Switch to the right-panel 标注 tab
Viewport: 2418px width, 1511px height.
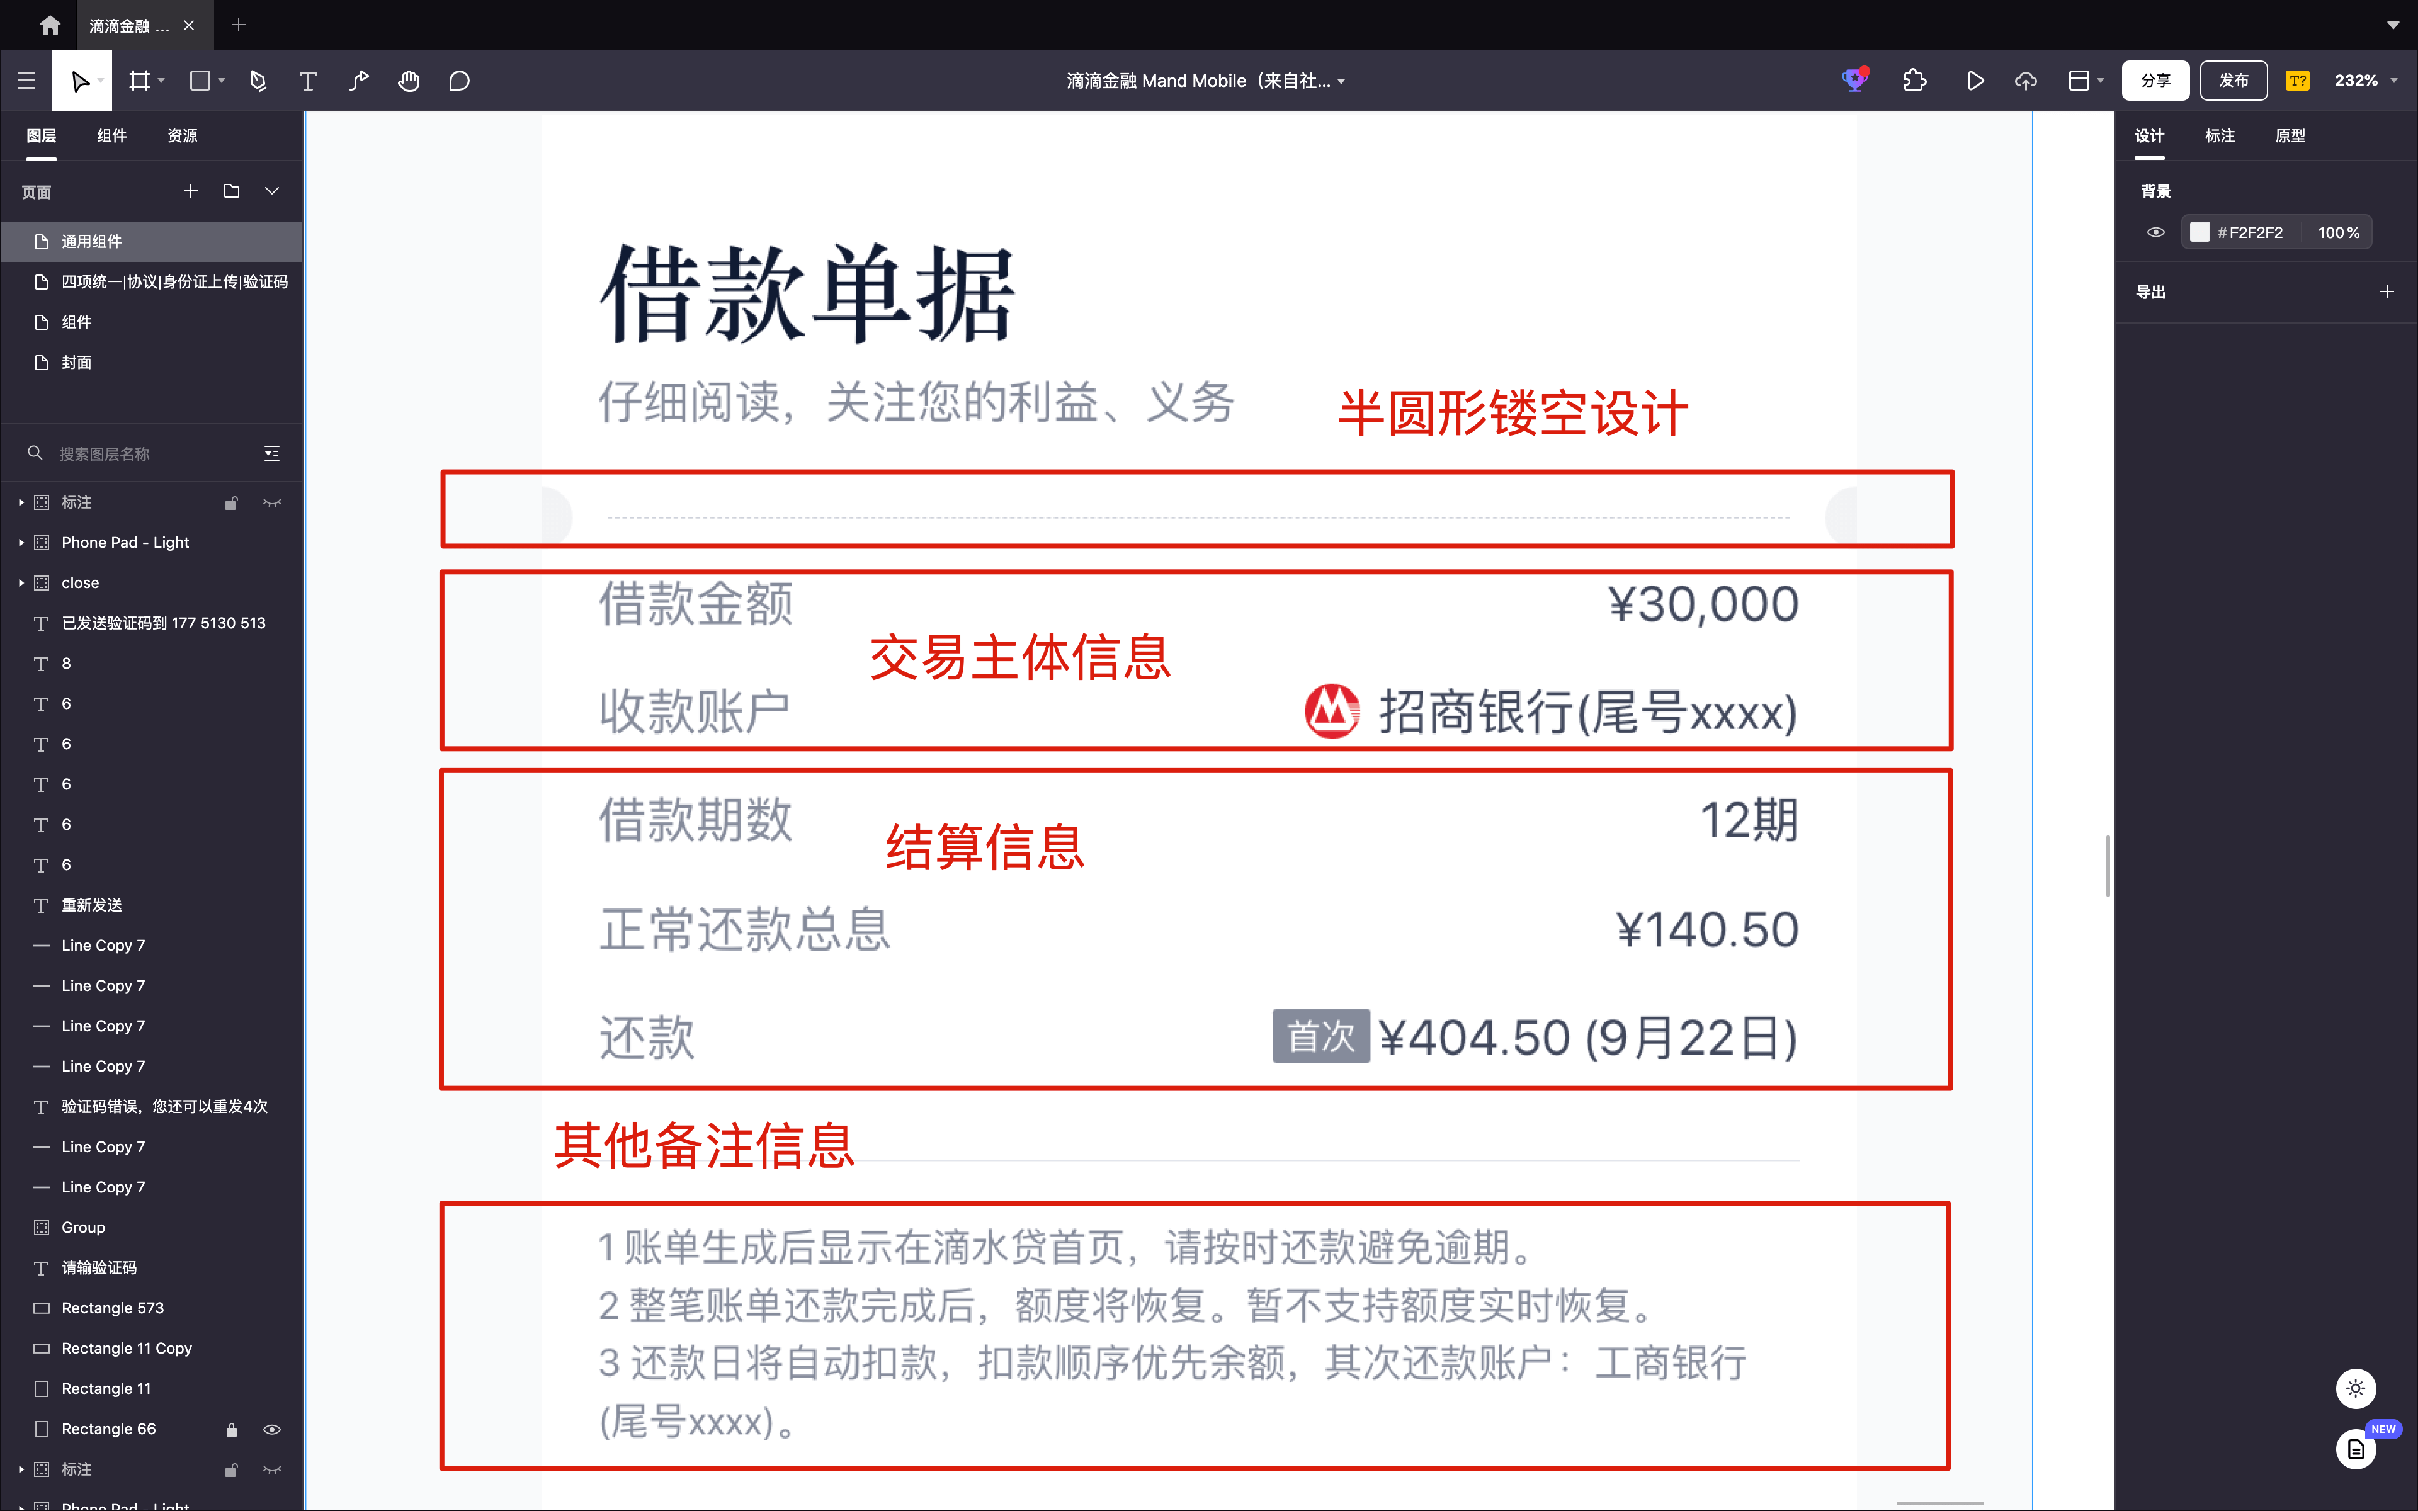pos(2220,136)
